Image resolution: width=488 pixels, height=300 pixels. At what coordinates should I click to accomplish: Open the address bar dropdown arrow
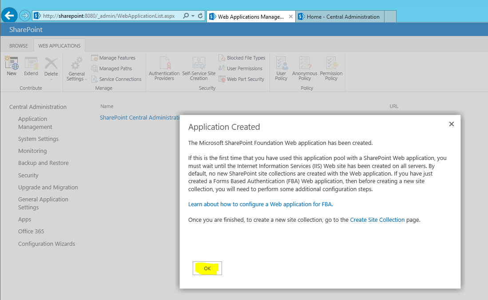(193, 16)
